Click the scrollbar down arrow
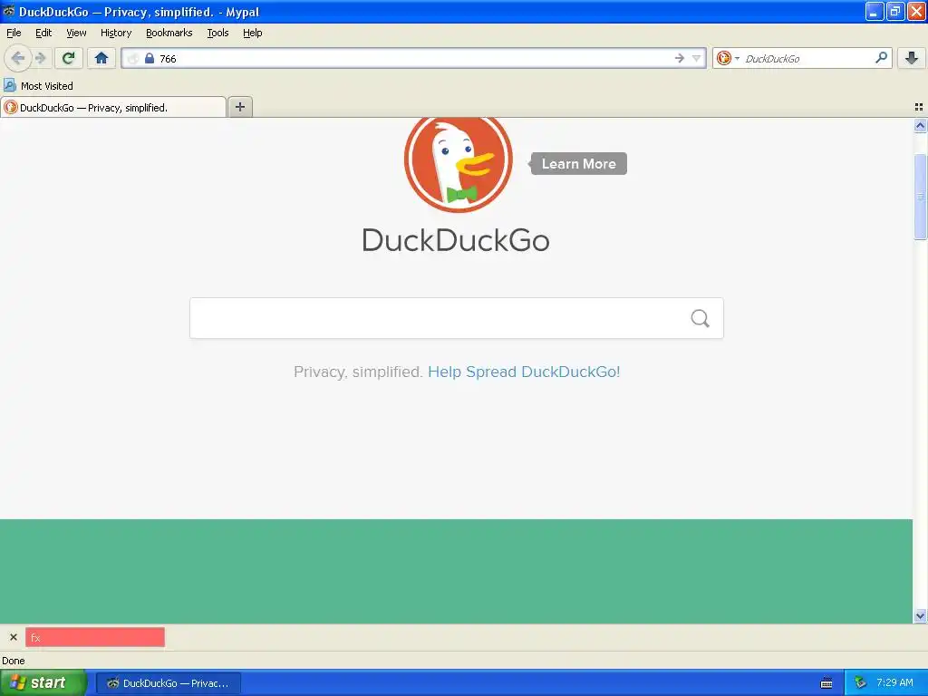This screenshot has height=696, width=928. 920,616
